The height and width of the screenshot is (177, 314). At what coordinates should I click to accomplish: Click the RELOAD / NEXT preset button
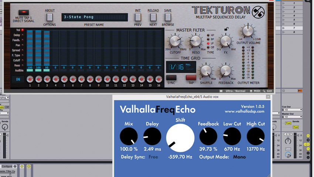tap(153, 17)
